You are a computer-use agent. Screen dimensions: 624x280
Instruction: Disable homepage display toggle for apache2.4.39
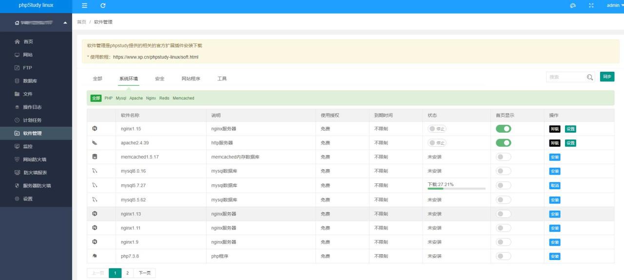(x=504, y=143)
